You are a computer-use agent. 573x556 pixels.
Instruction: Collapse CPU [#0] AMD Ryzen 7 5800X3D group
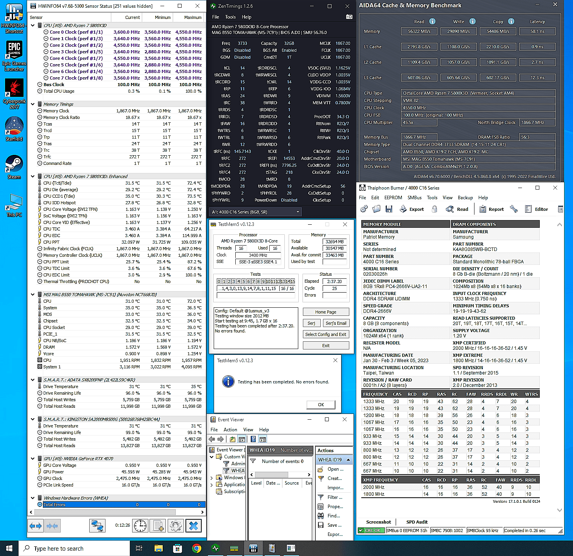point(33,25)
